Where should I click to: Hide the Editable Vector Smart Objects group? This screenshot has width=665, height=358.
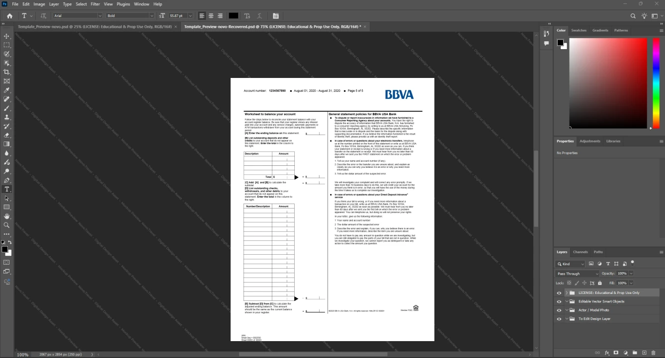click(x=559, y=301)
